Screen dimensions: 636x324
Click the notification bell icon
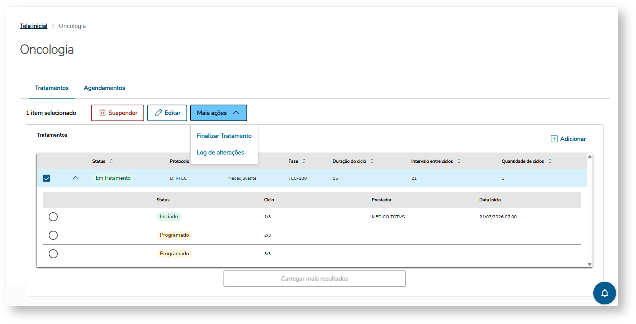[604, 293]
